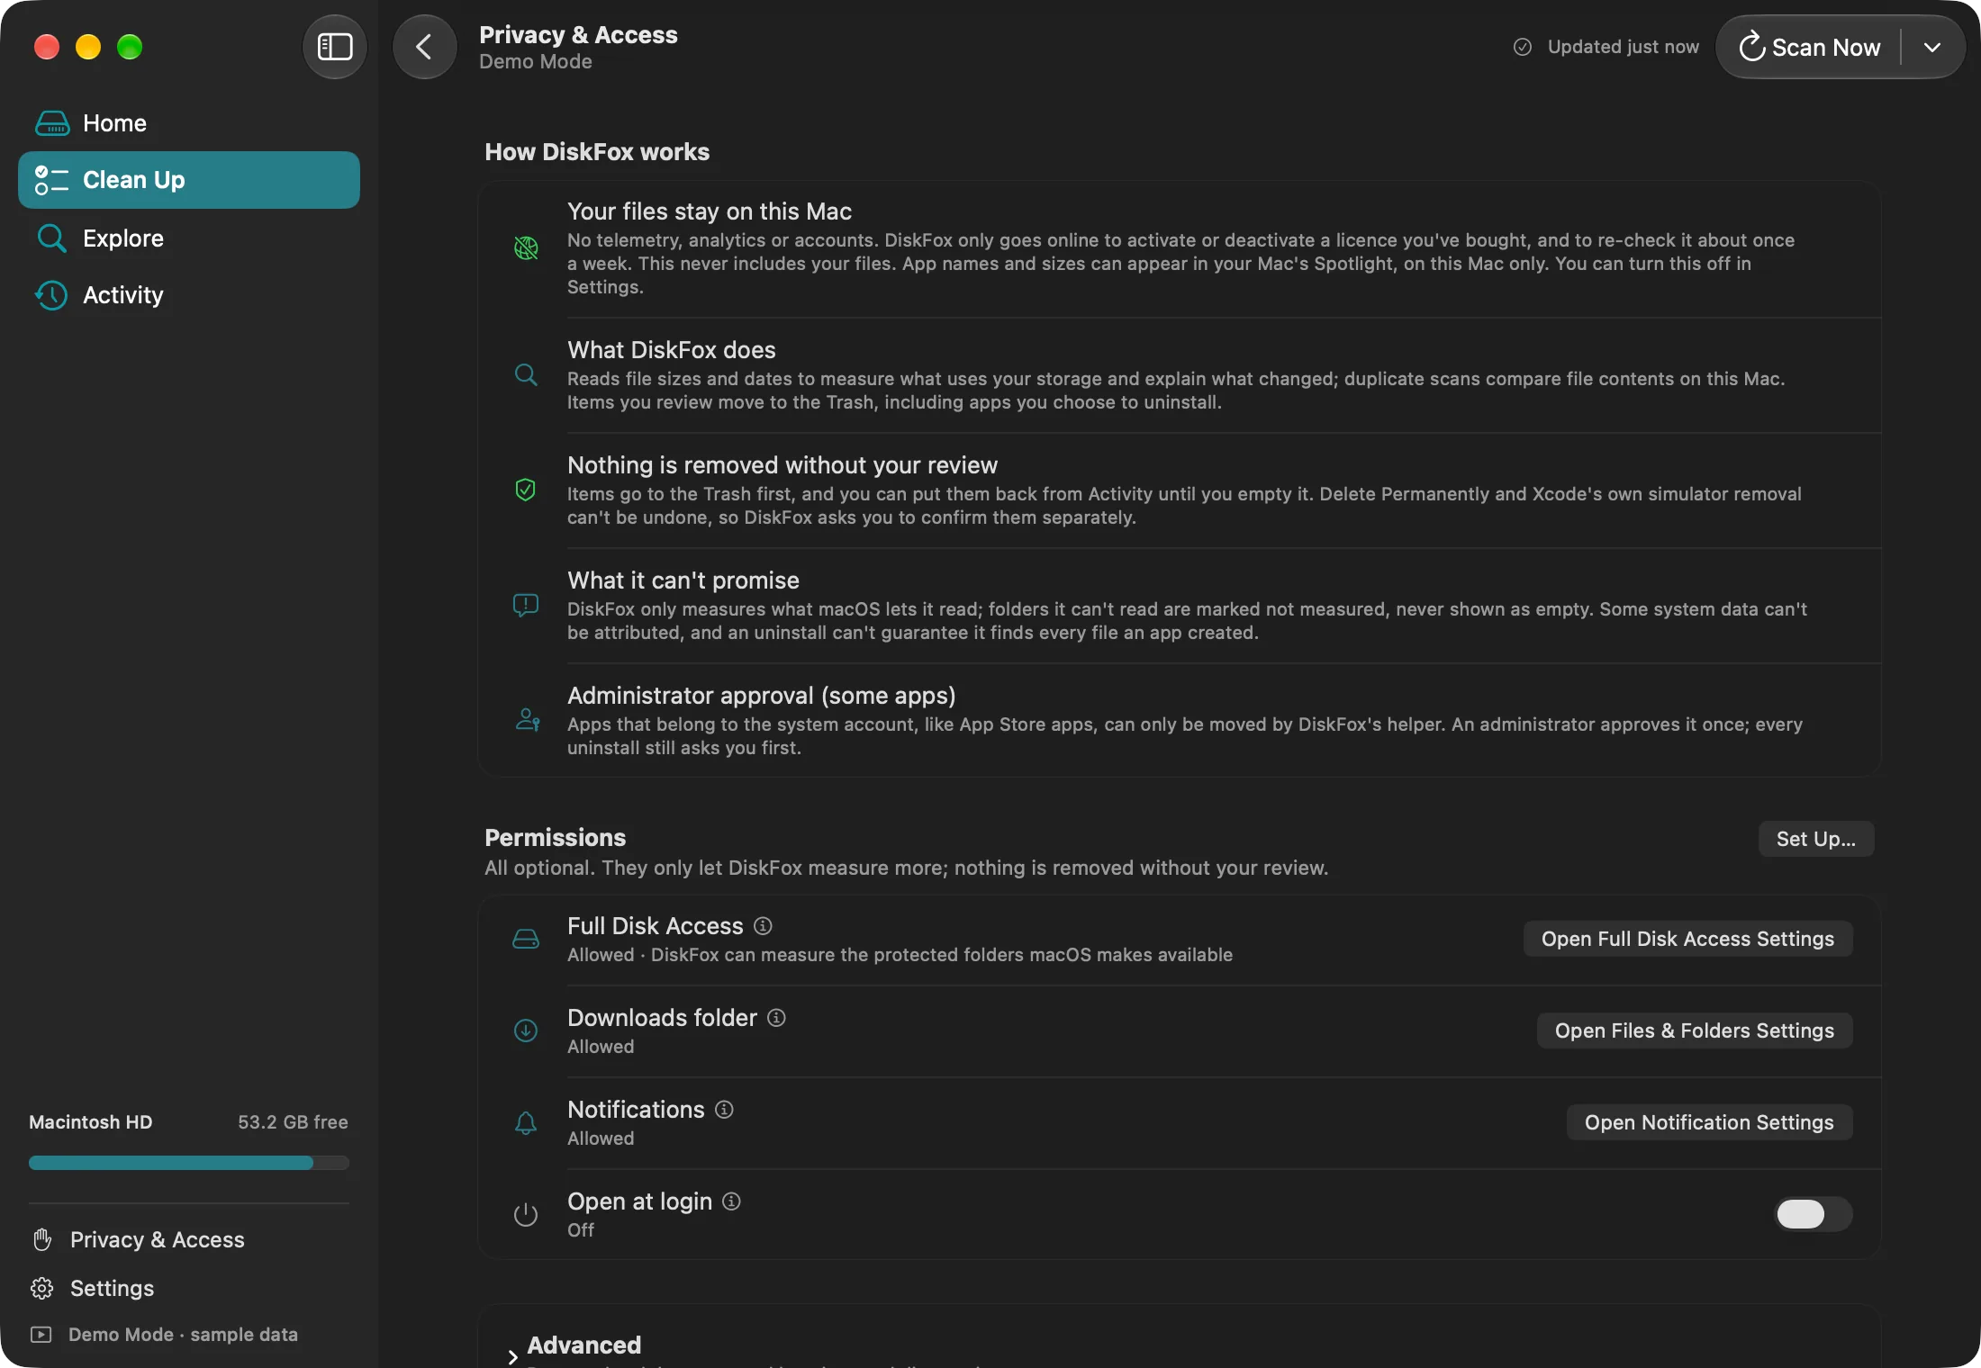This screenshot has height=1368, width=1981.
Task: Click the Demo Mode sample data label
Action: (183, 1335)
